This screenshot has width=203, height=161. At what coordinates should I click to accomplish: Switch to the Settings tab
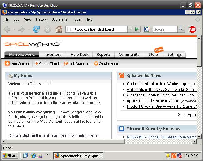click(174, 55)
